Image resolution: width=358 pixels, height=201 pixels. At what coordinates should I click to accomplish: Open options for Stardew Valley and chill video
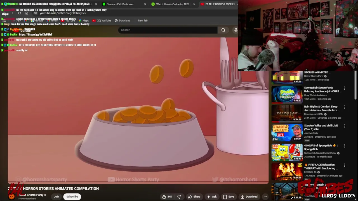pos(345,126)
